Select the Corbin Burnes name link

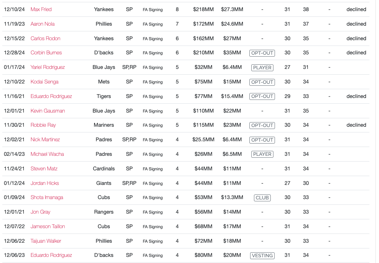[46, 52]
